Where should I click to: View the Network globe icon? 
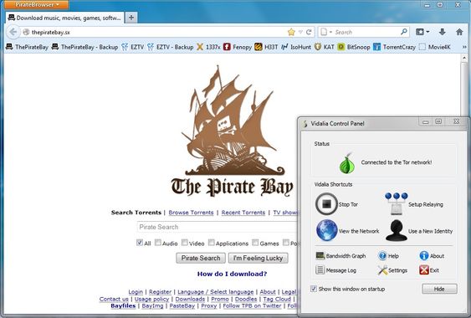pyautogui.click(x=326, y=230)
